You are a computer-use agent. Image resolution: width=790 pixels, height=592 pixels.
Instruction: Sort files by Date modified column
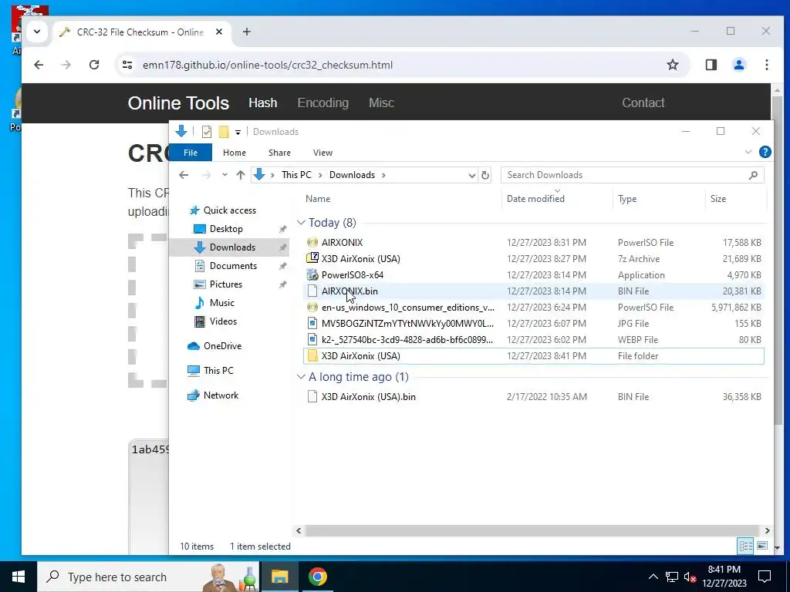[535, 199]
